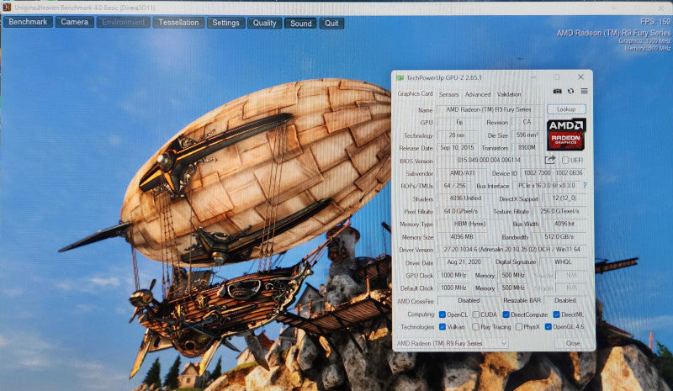
Task: Click the AMD CrossFire value Disabled
Action: pyautogui.click(x=469, y=300)
